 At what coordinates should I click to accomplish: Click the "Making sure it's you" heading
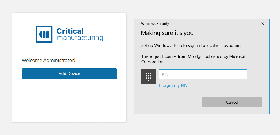167,33
